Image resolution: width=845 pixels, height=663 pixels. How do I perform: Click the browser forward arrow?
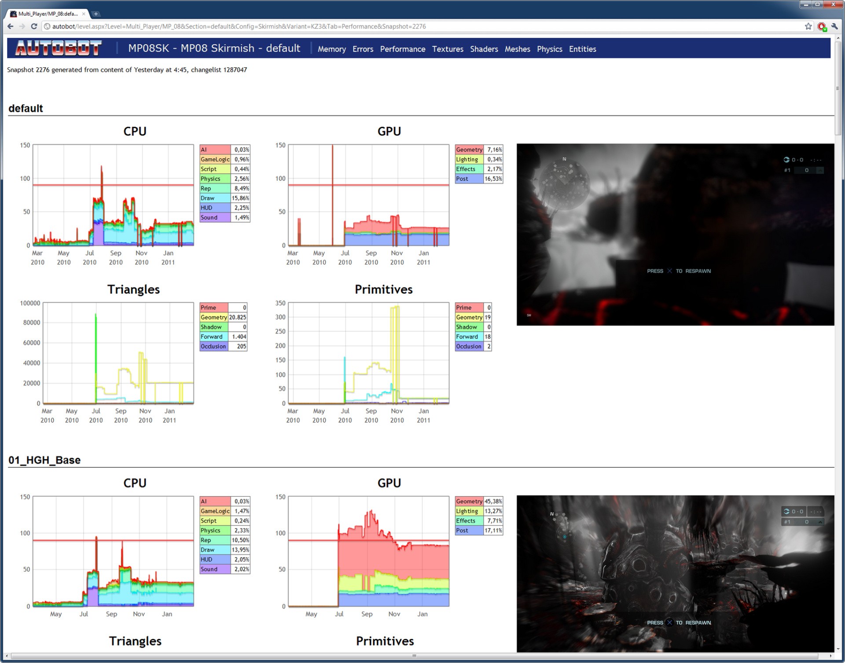[22, 26]
